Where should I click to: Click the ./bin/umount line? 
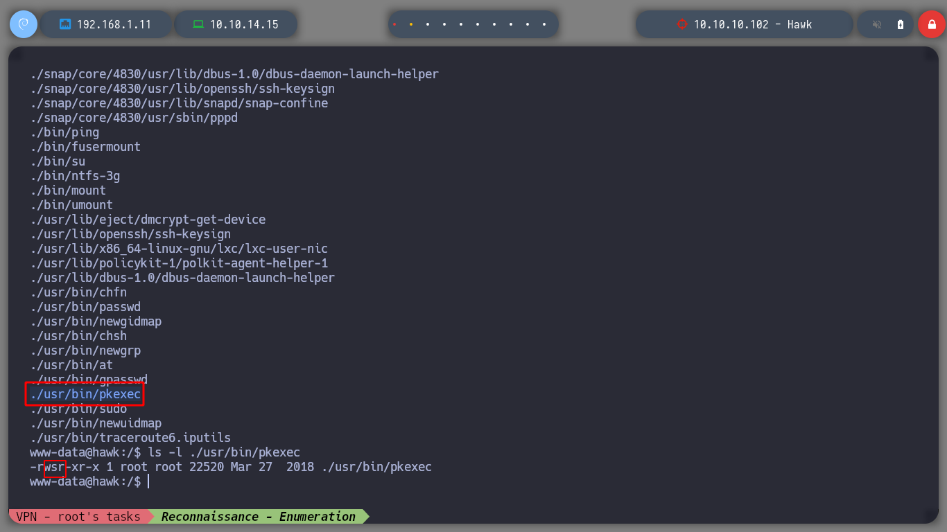pos(71,205)
